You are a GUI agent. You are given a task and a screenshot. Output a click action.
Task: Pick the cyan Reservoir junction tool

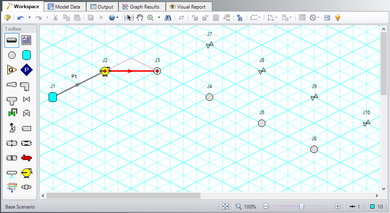(x=27, y=55)
